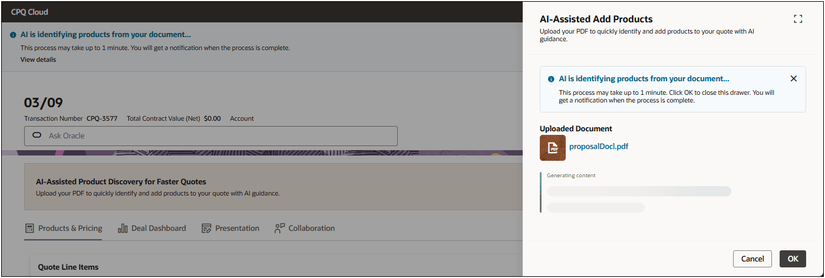Click the PDF file thumbnail icon
The image size is (825, 278).
click(552, 148)
